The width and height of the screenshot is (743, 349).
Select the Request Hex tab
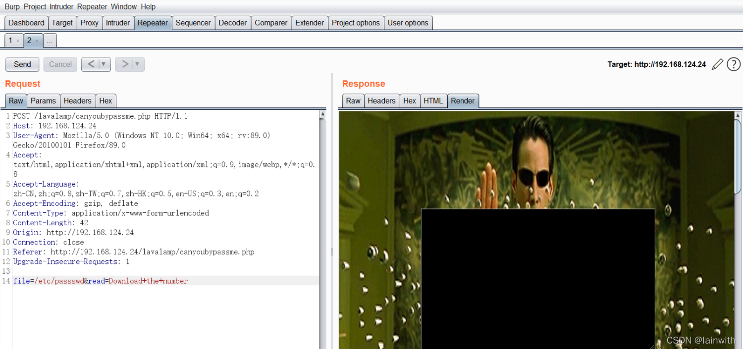[106, 100]
